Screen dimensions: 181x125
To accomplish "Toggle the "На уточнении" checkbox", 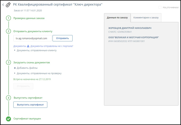I will pyautogui.click(x=160, y=7).
